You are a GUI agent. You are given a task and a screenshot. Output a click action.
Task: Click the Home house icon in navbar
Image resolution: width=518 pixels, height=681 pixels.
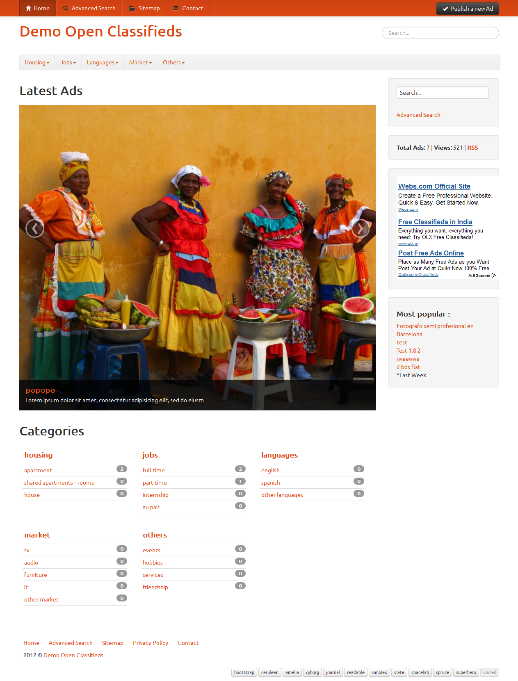coord(28,8)
